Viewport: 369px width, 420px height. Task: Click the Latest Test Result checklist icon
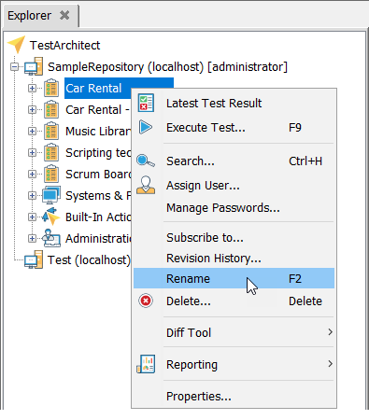click(x=146, y=103)
